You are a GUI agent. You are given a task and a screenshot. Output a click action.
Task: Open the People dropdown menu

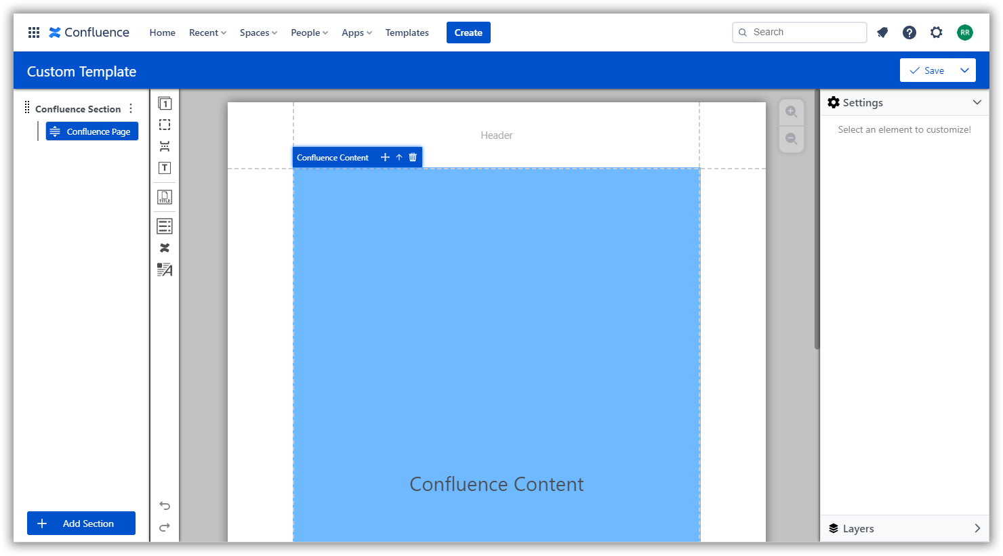pos(309,33)
